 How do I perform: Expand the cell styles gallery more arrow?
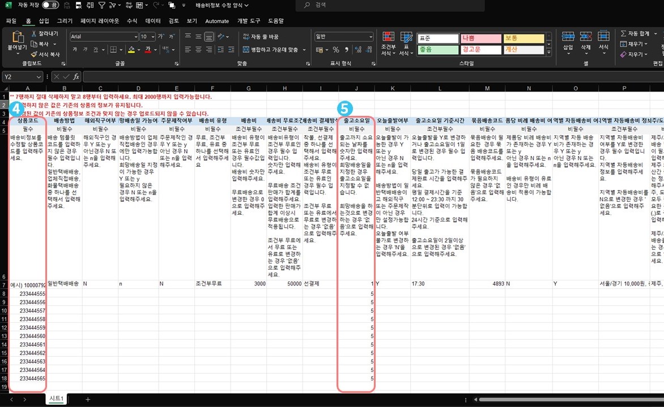(549, 53)
